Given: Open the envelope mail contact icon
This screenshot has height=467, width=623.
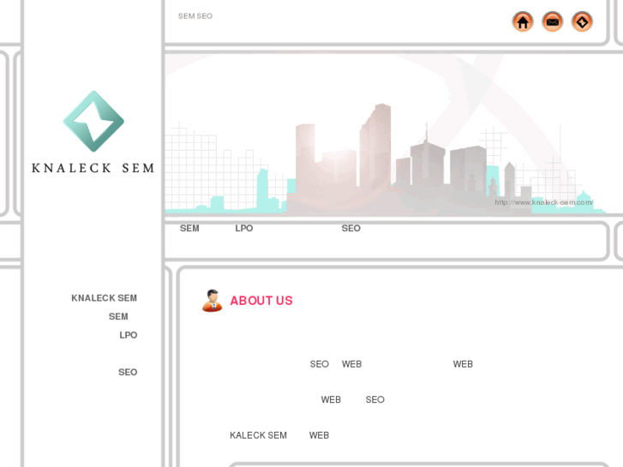Looking at the screenshot, I should tap(552, 22).
